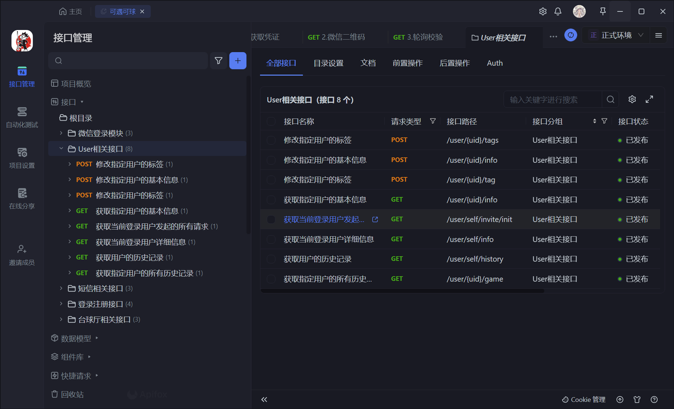This screenshot has width=674, height=409.
Task: Open the 项目设置 sidebar section
Action: (x=22, y=158)
